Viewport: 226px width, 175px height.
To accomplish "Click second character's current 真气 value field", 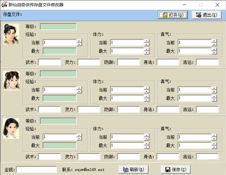I will [195, 90].
